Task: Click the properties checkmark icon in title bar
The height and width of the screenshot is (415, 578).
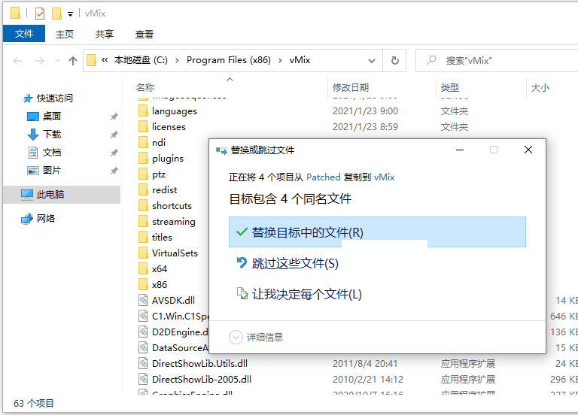Action: [40, 14]
